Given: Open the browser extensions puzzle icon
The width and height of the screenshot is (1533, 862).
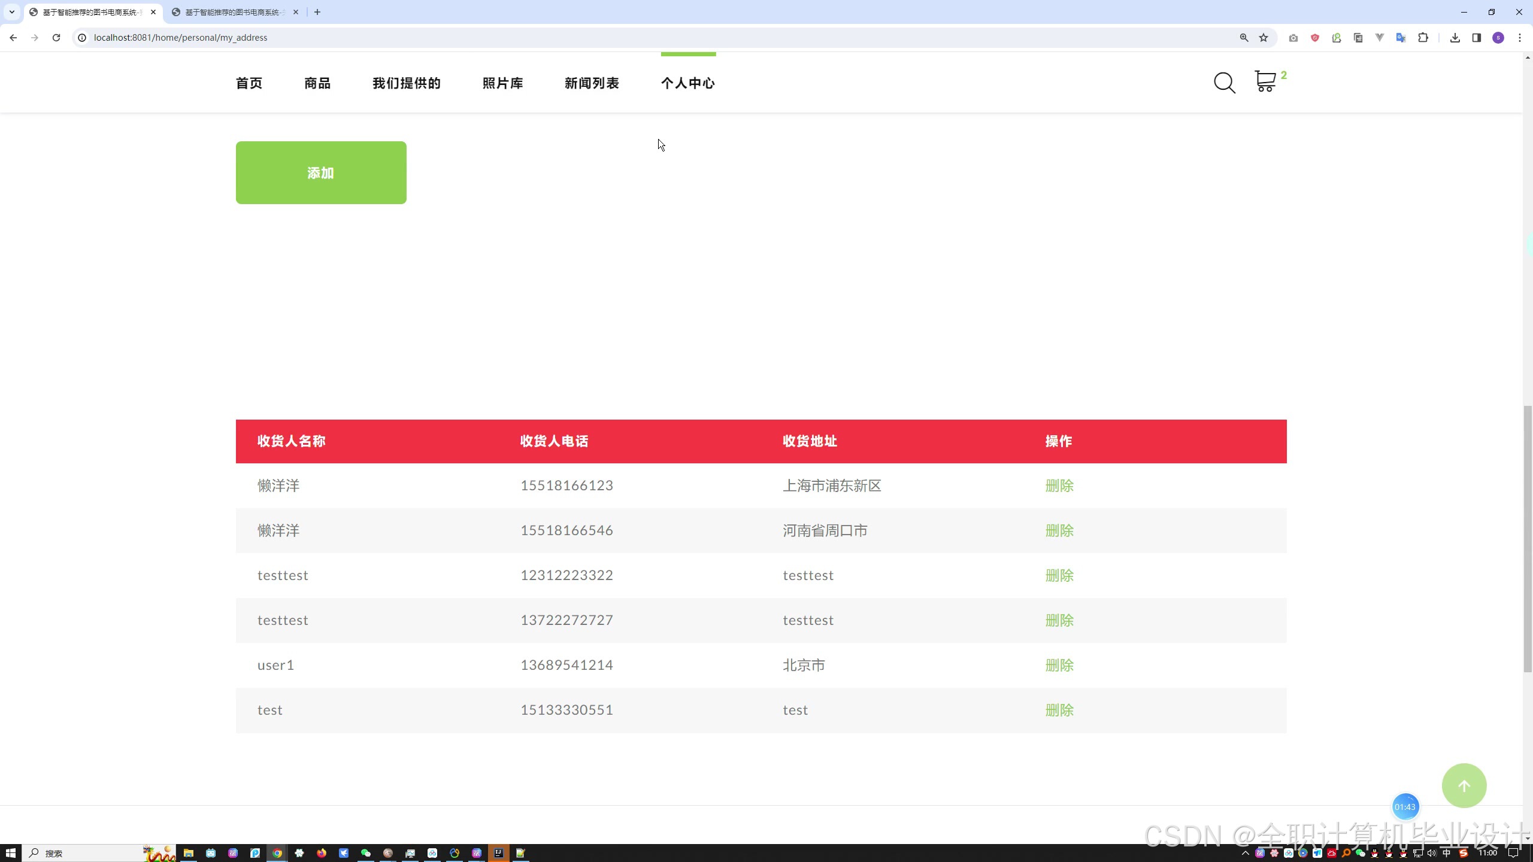Looking at the screenshot, I should [1423, 38].
